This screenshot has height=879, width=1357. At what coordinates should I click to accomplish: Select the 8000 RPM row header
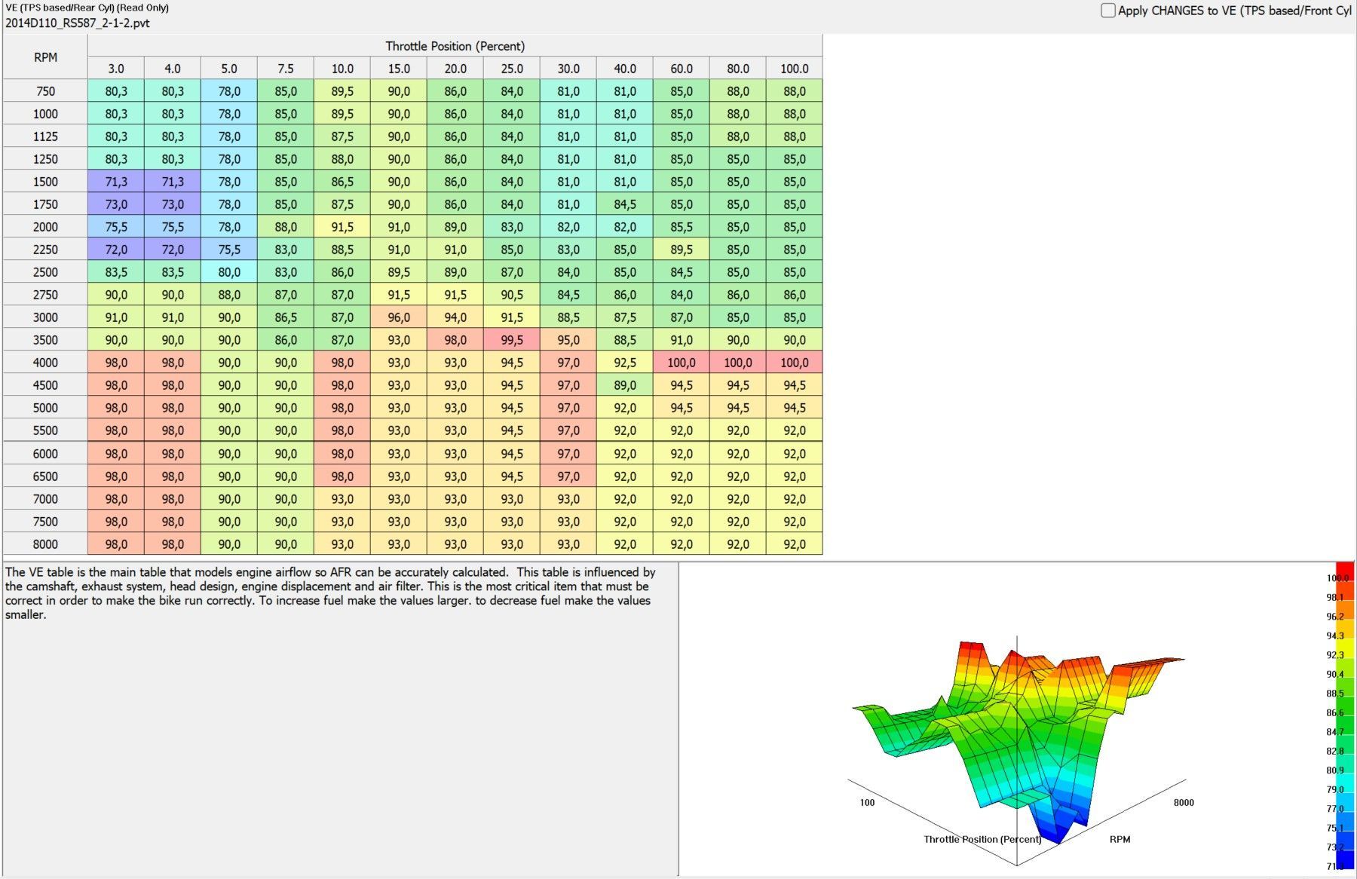pyautogui.click(x=45, y=544)
